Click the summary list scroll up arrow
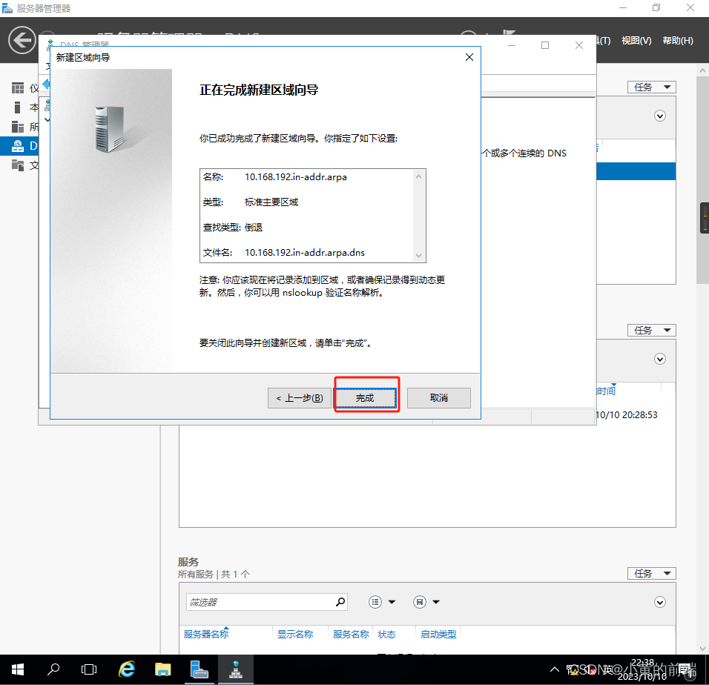The height and width of the screenshot is (685, 709). tap(419, 176)
